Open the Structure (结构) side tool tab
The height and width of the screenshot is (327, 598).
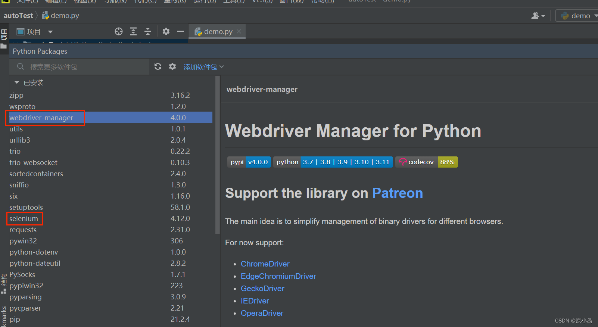click(x=4, y=284)
